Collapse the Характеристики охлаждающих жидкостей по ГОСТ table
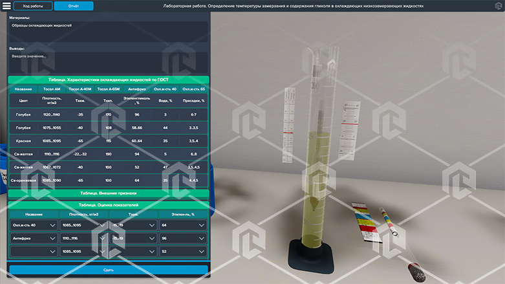Screen dimensions: 505x284 [109, 80]
